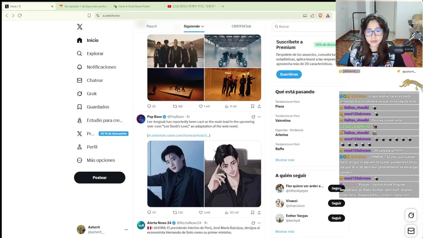Click Postear button

(x=99, y=178)
